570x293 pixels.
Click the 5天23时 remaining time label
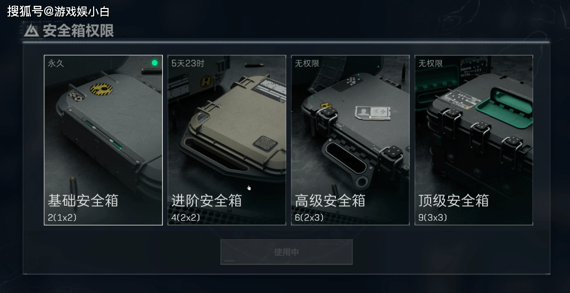click(188, 63)
